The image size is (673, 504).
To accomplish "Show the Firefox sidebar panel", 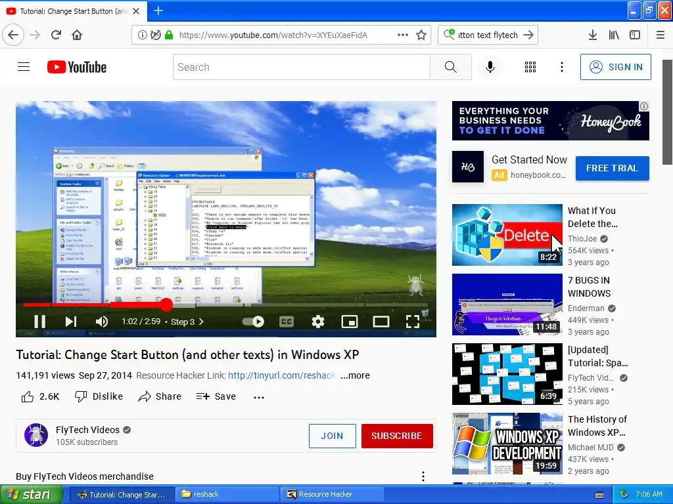I will click(x=635, y=35).
